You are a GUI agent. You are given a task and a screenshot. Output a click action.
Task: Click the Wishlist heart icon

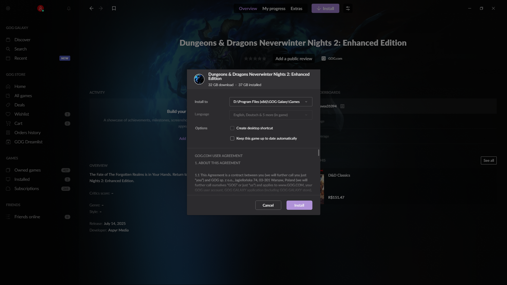[x=8, y=114]
